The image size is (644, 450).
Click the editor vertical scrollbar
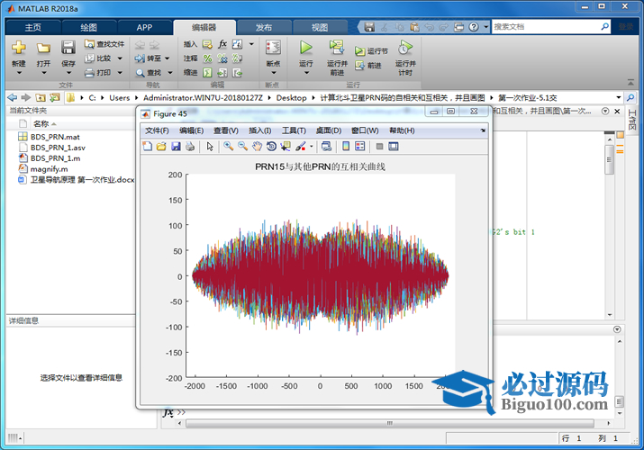coord(610,160)
